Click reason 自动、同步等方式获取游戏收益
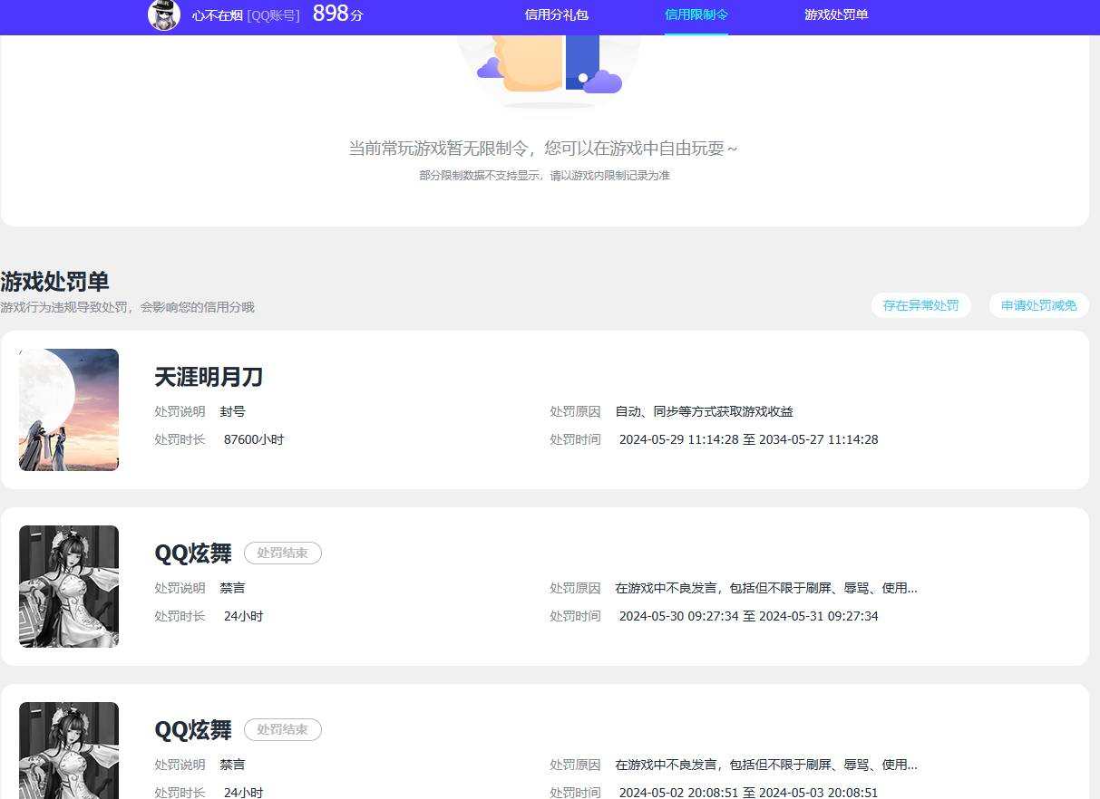1100x799 pixels. [705, 411]
